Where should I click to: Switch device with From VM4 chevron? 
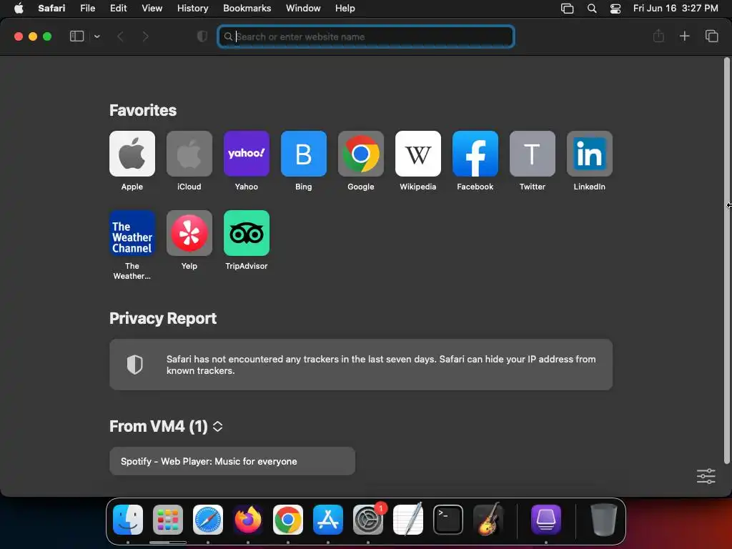(217, 426)
